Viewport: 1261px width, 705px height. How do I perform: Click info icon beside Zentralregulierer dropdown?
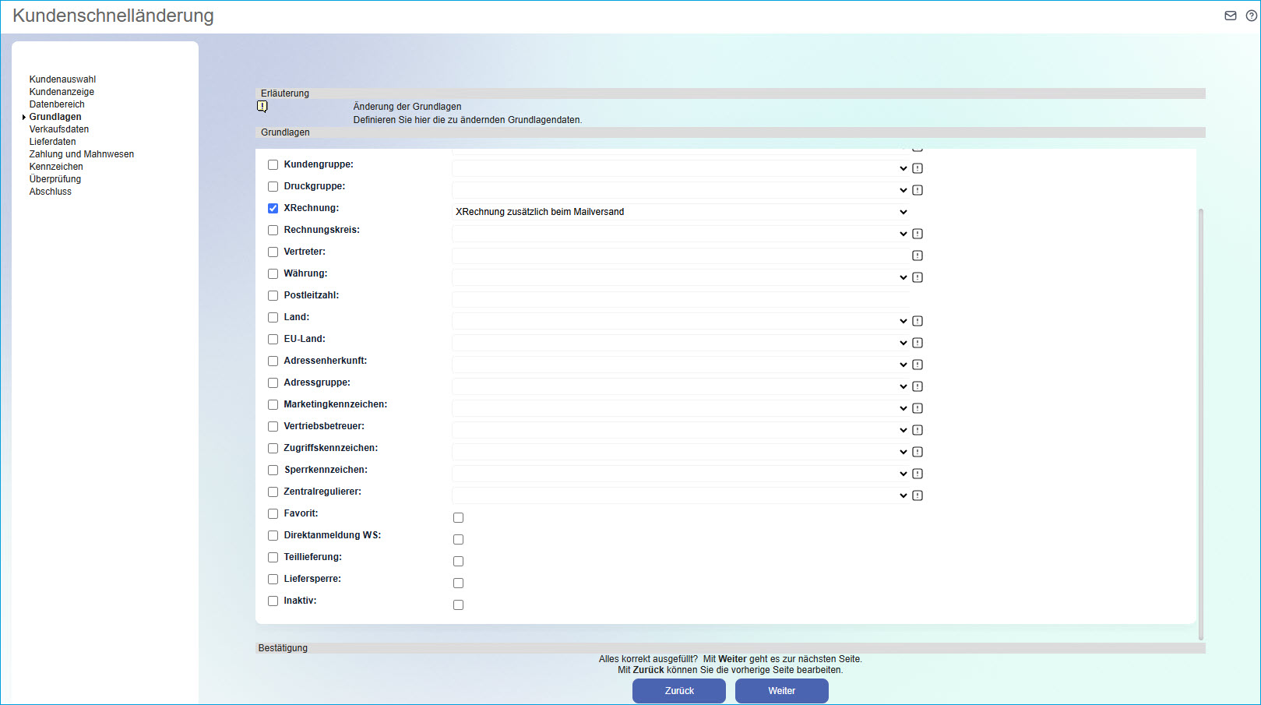(918, 495)
